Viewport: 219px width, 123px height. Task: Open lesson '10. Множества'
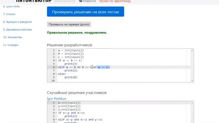pyautogui.click(x=12, y=37)
